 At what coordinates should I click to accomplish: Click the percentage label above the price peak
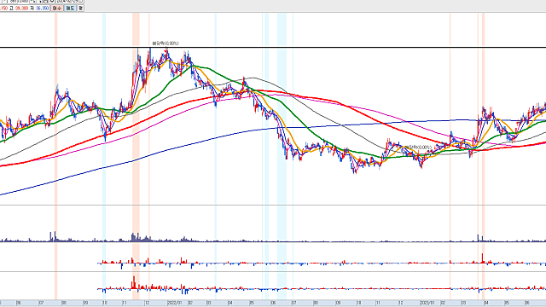pos(166,43)
